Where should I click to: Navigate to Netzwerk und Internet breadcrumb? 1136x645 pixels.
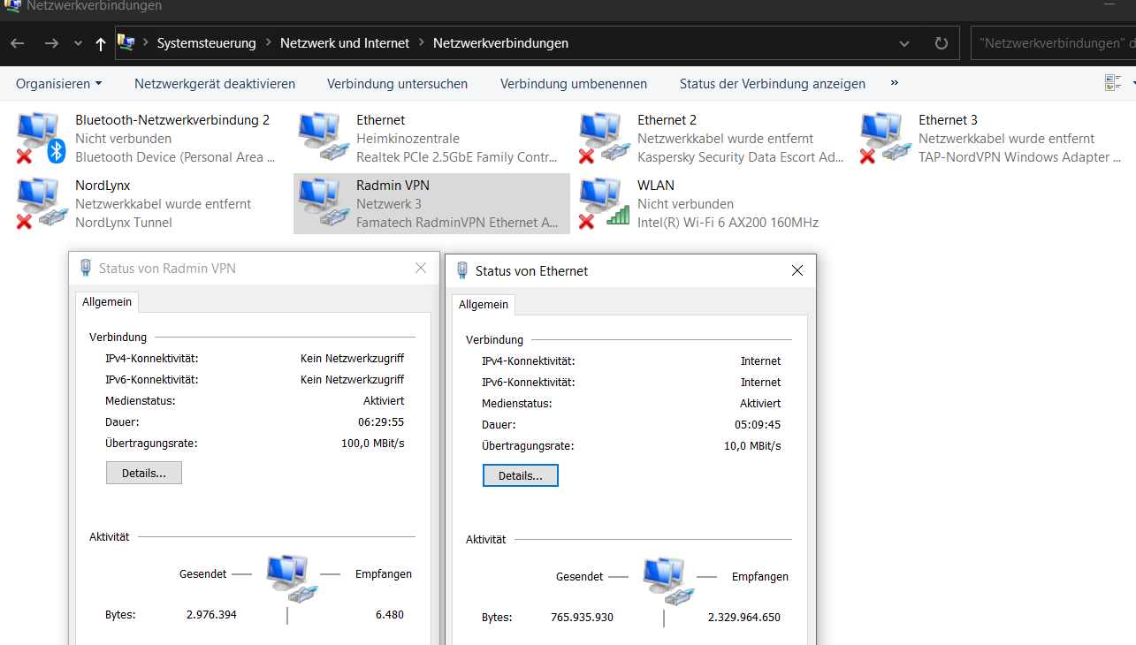345,42
